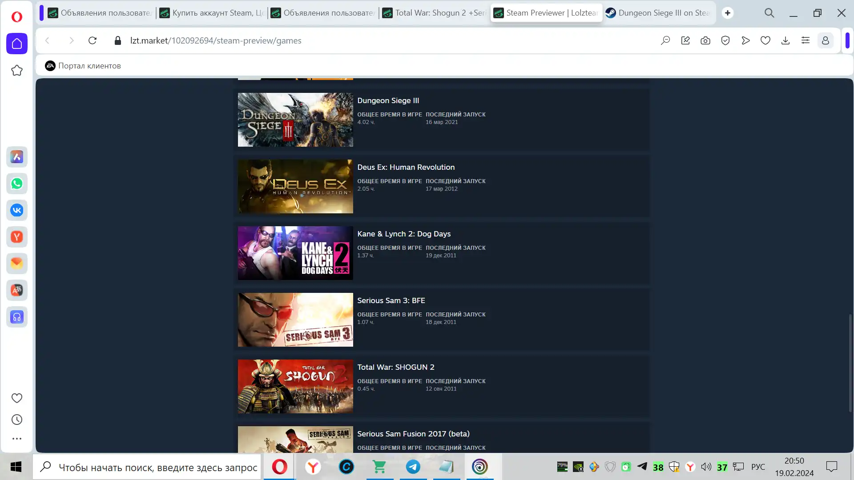Reload the current page
The height and width of the screenshot is (480, 854).
pyautogui.click(x=93, y=40)
